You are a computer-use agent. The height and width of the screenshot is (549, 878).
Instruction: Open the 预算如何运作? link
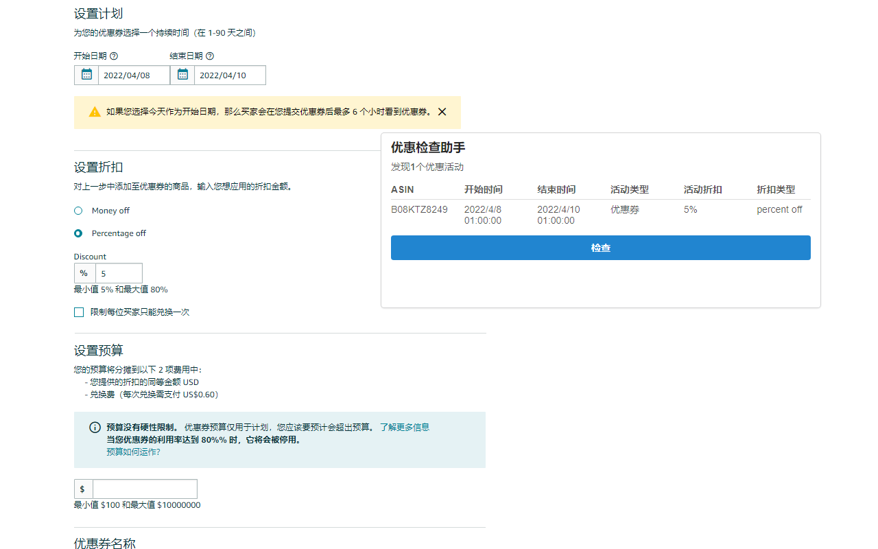[x=132, y=452]
